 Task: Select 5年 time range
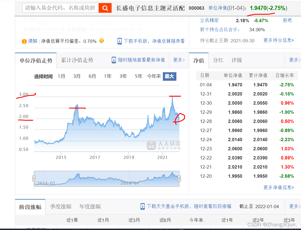pos(138,76)
